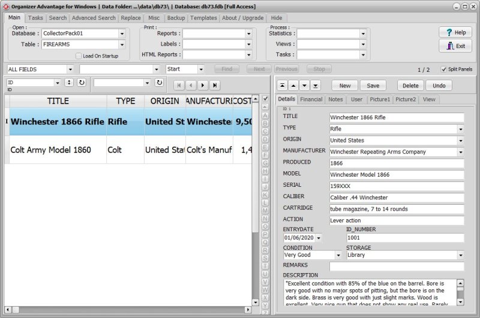Open the Picture1 tab
The height and width of the screenshot is (318, 480).
point(380,99)
